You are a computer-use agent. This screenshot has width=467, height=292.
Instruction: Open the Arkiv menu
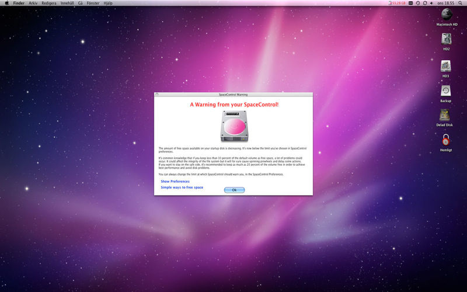(33, 3)
